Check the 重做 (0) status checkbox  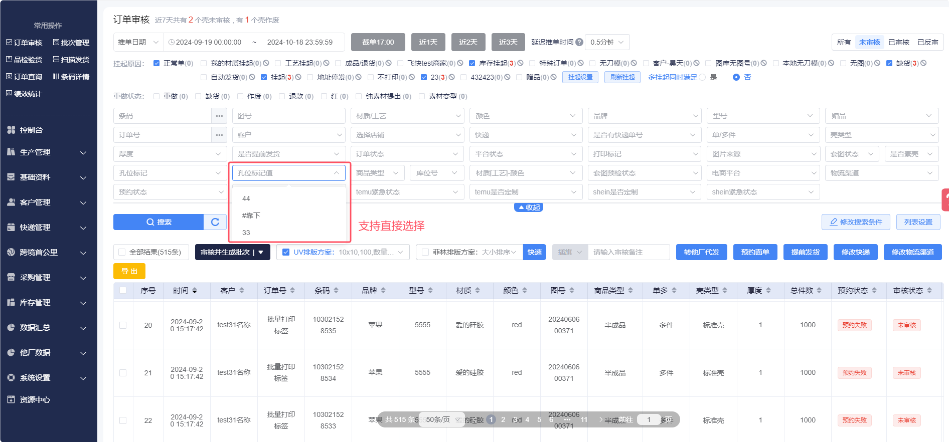pyautogui.click(x=156, y=96)
